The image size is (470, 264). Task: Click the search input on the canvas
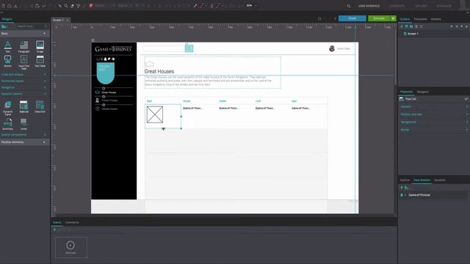164,48
